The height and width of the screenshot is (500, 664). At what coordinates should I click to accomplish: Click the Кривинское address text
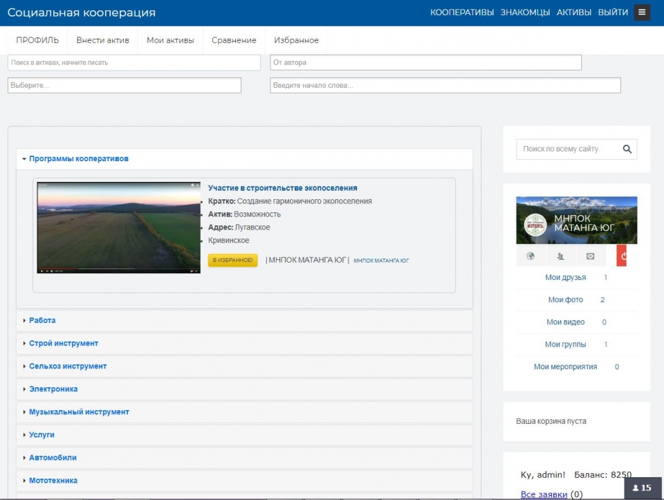point(229,241)
